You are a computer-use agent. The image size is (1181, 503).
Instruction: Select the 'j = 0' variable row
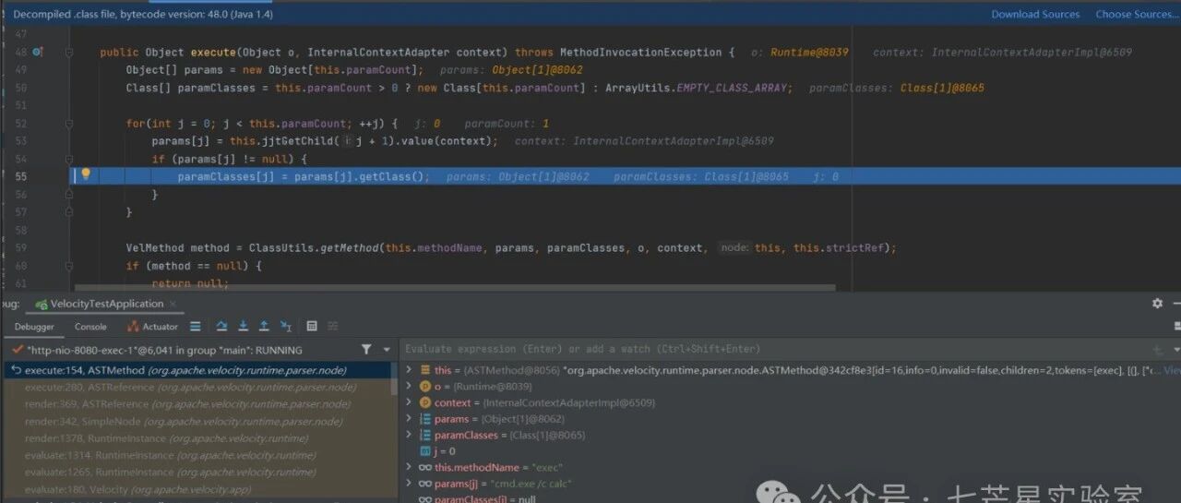438,451
